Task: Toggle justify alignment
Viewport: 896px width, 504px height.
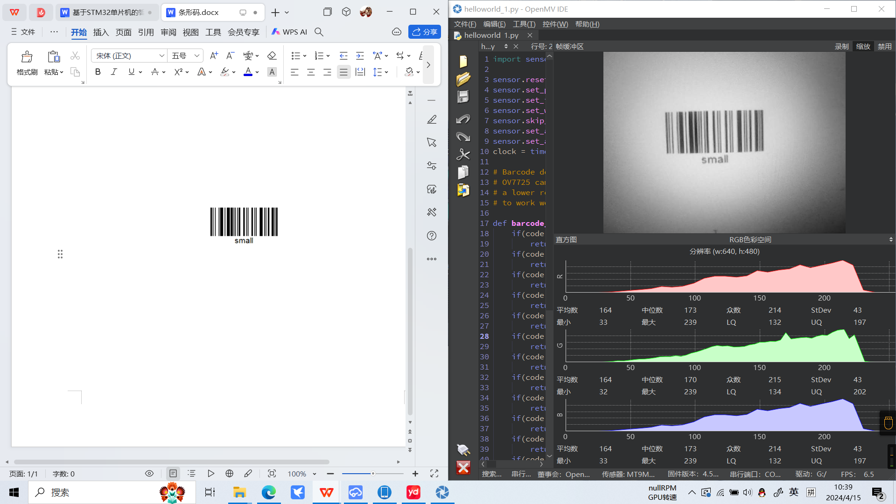Action: tap(343, 72)
